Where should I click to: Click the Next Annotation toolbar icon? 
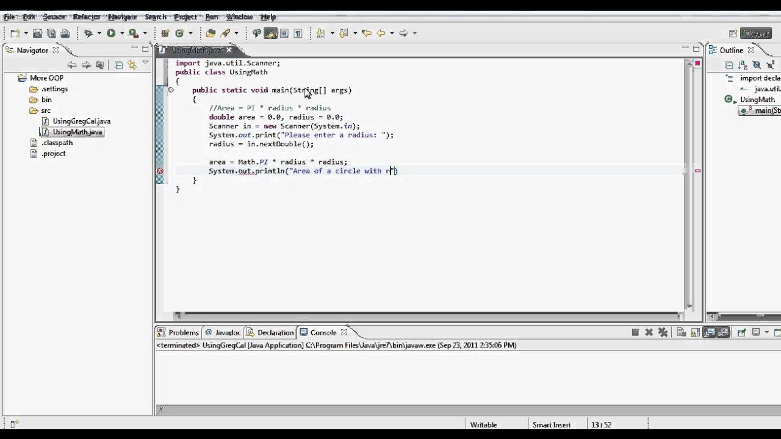click(321, 34)
